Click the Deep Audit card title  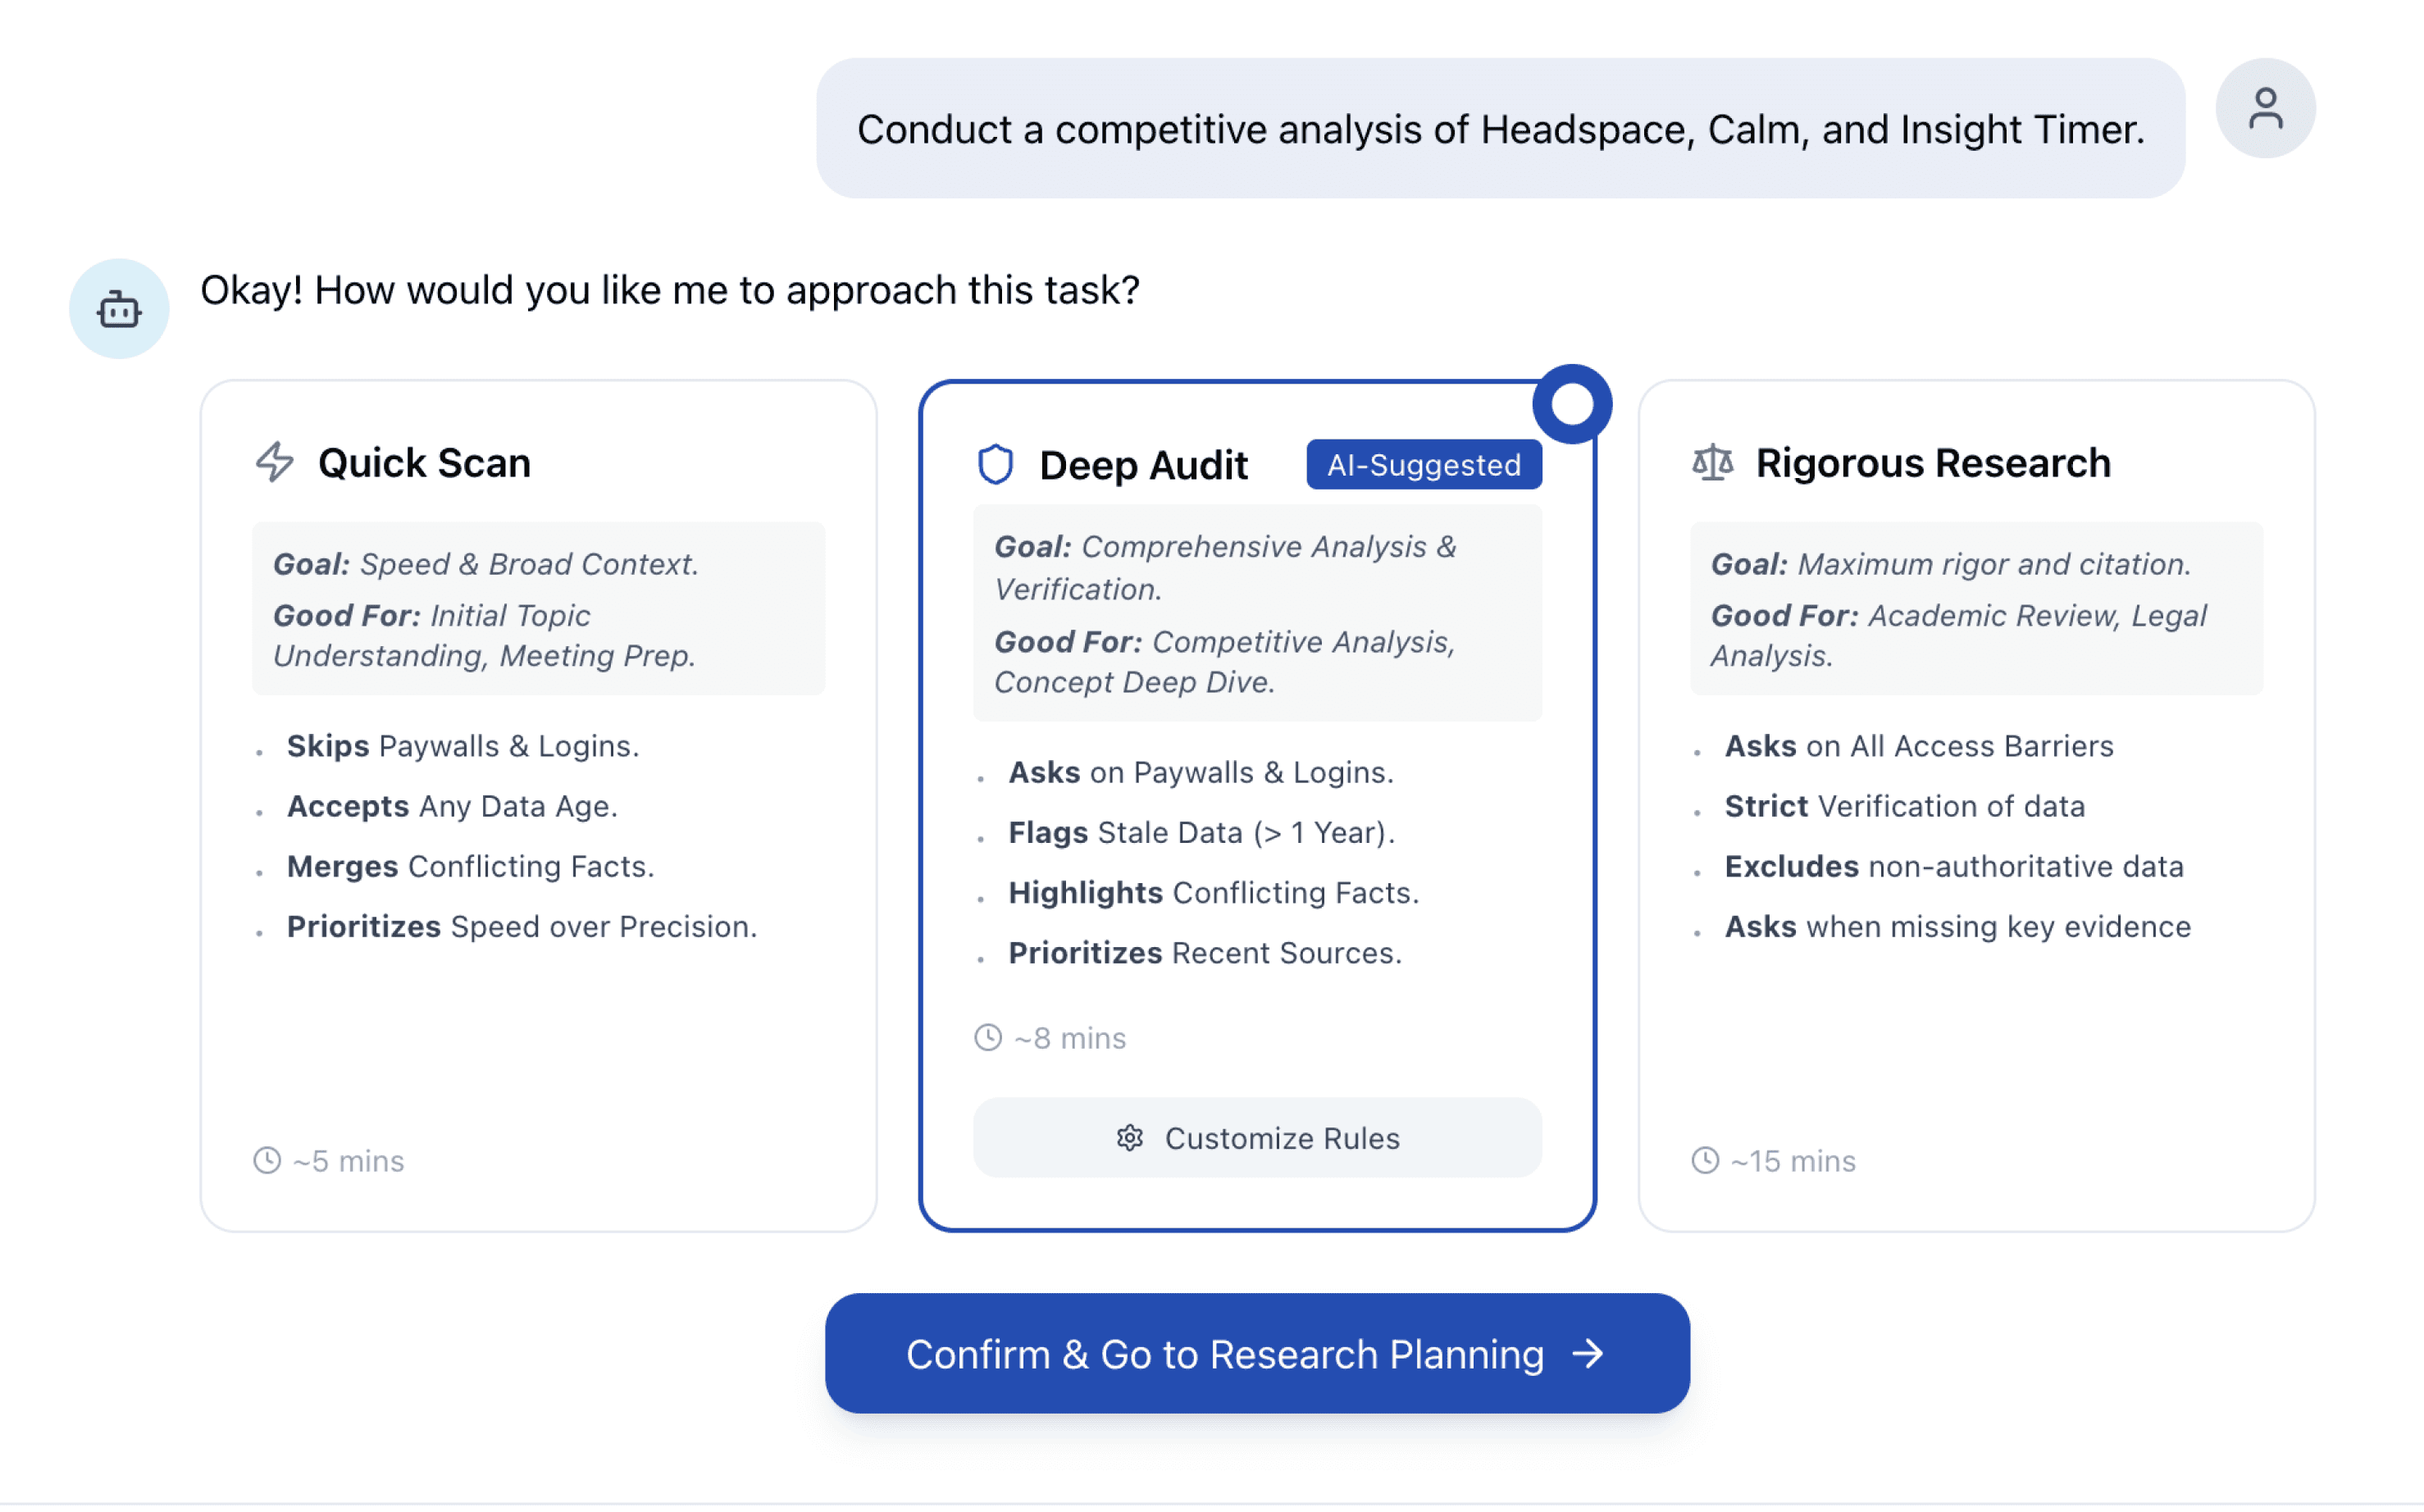pyautogui.click(x=1143, y=465)
